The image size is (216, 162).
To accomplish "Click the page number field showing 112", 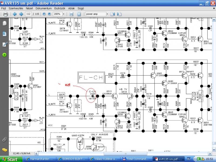I will point(28,14).
